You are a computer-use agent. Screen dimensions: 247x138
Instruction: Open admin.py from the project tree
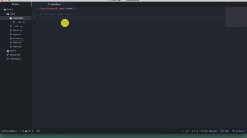[x=17, y=30]
